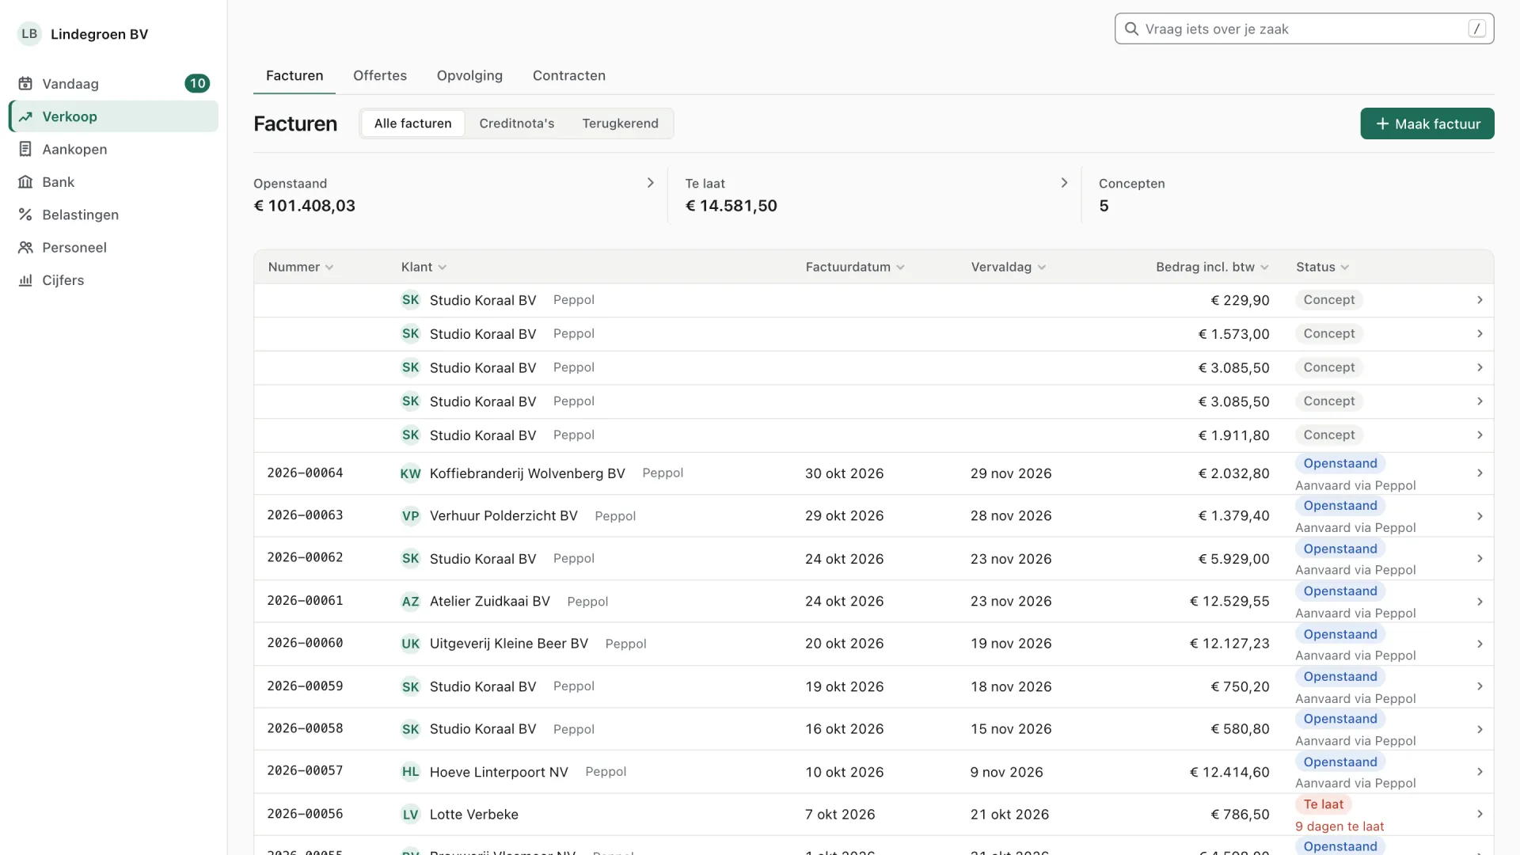Viewport: 1520px width, 855px height.
Task: Click the slash shortcut key badge
Action: pos(1476,28)
